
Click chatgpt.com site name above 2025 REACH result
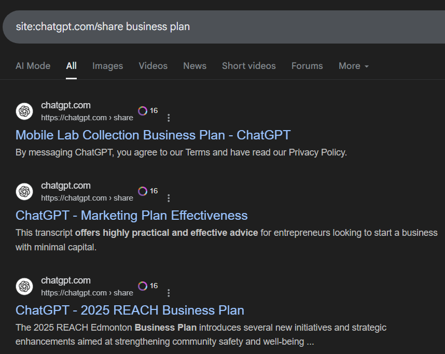point(66,280)
